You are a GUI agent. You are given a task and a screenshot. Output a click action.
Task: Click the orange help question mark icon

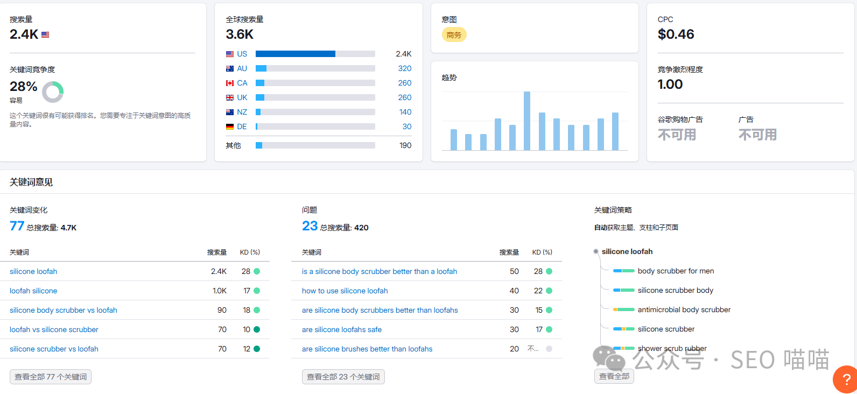tap(845, 379)
